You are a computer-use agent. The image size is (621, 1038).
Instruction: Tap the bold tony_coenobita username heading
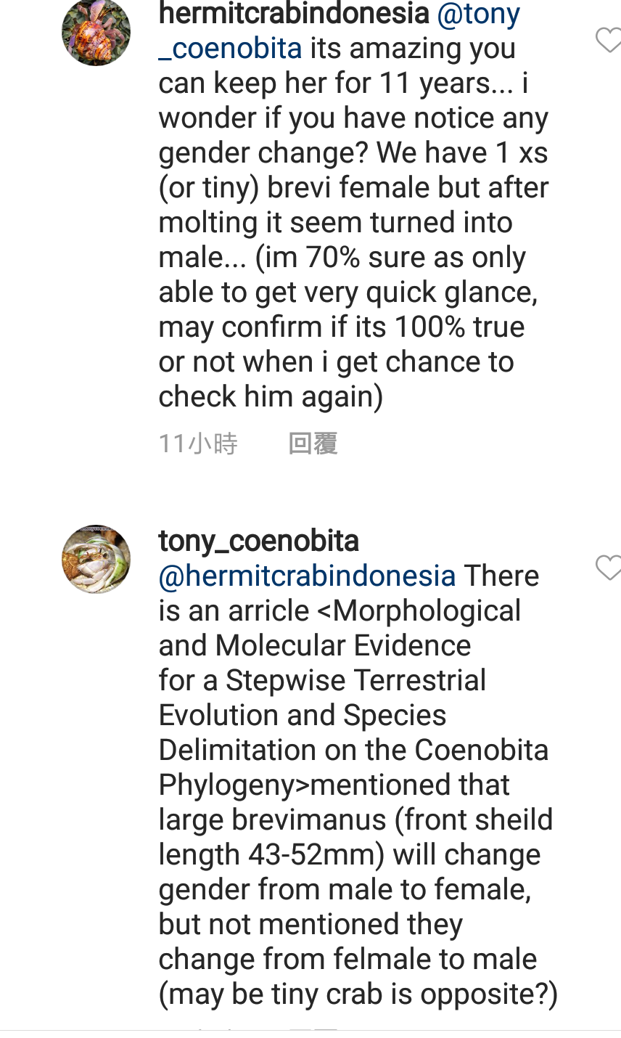(259, 542)
